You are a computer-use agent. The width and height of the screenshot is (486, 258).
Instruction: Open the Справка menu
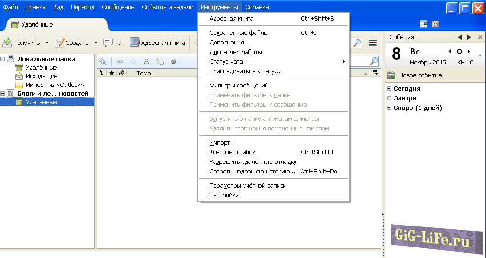(257, 7)
